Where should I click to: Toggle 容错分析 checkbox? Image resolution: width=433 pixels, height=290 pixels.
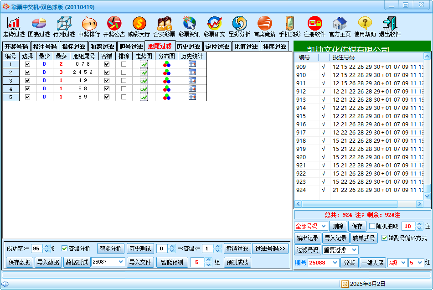point(65,249)
